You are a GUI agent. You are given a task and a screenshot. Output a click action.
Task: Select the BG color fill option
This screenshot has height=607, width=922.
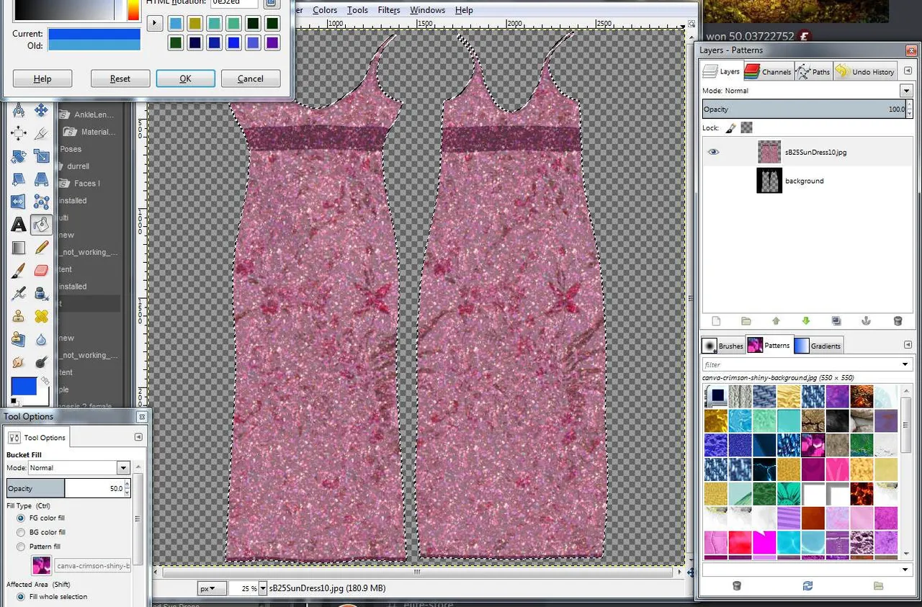pos(21,532)
